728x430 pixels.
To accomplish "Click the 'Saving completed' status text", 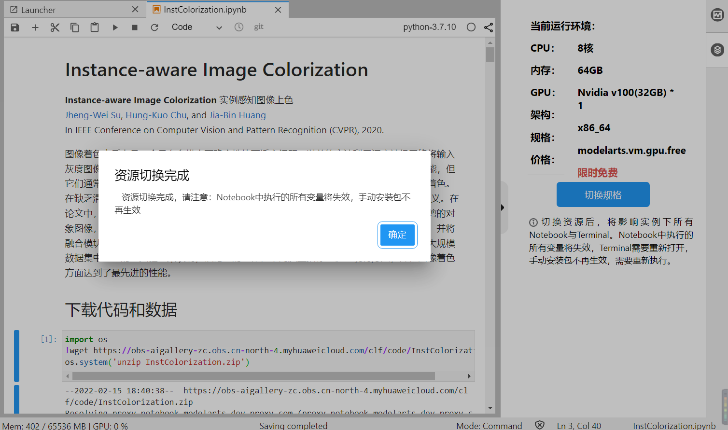I will coord(294,426).
